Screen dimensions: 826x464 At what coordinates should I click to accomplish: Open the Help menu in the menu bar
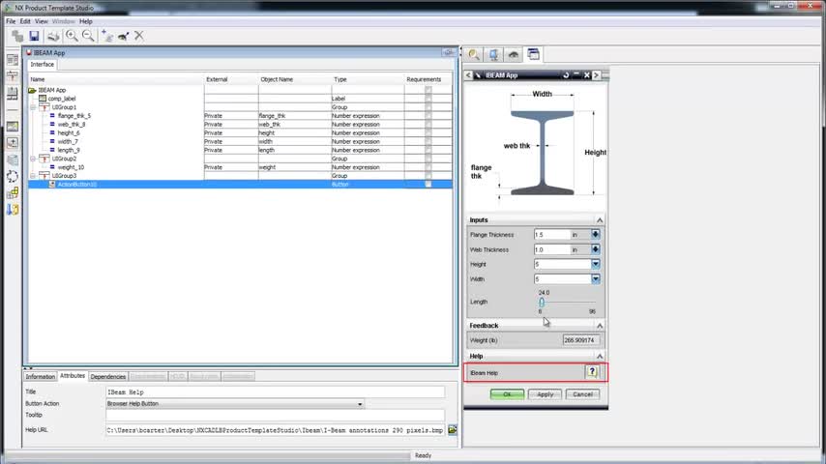[x=86, y=21]
